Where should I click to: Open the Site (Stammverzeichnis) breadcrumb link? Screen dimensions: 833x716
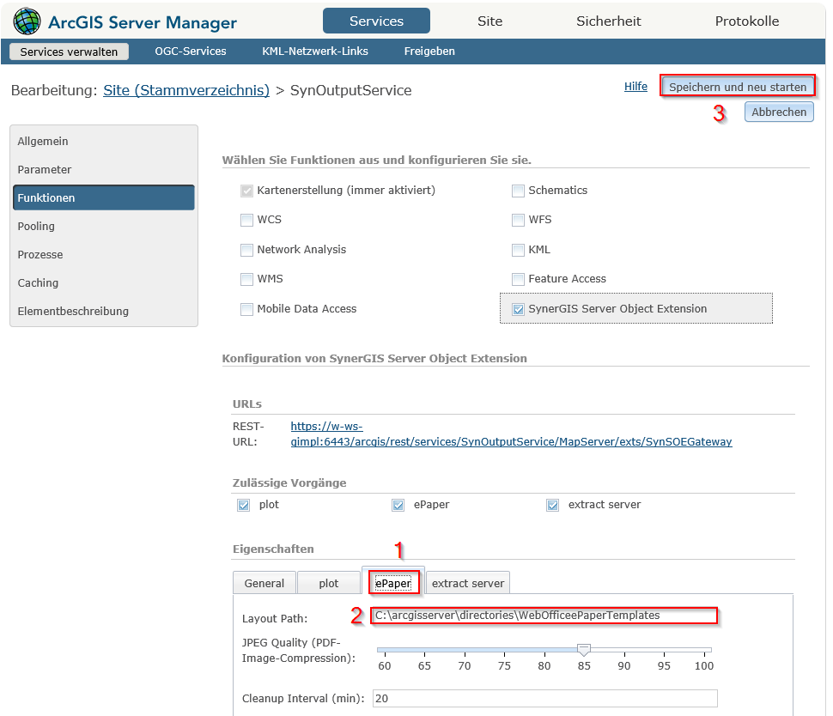tap(186, 90)
